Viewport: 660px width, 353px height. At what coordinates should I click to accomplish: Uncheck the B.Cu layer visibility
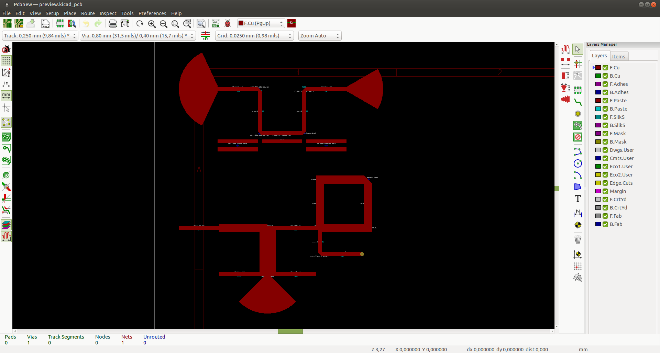pos(605,76)
